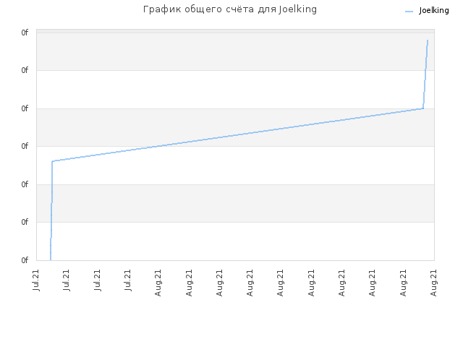Click the first Jul.21 x-axis label
The width and height of the screenshot is (463, 347).
click(36, 280)
